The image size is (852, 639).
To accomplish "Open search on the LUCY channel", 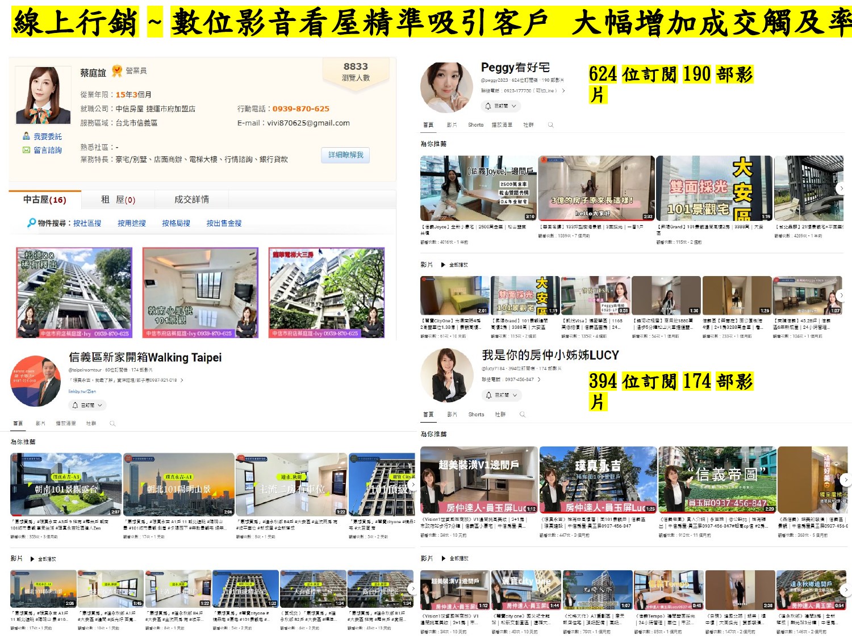I will (523, 415).
